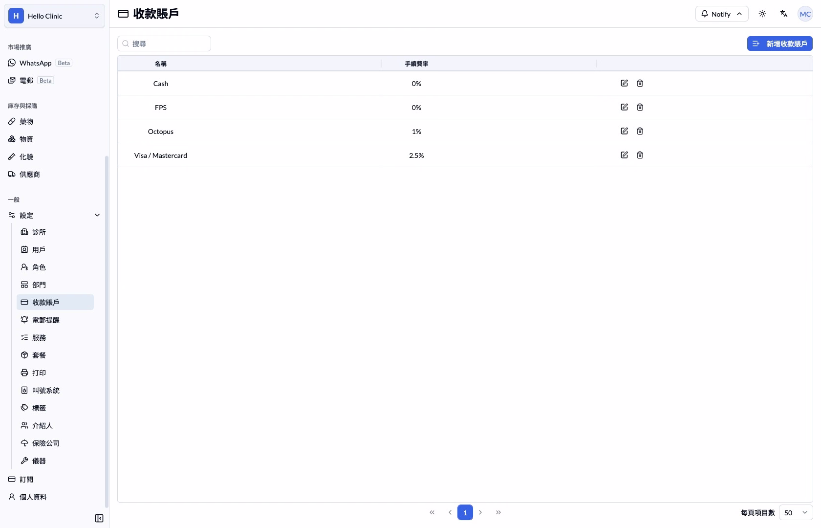The image size is (821, 528).
Task: Open the Hello Clinic switcher
Action: tap(54, 16)
